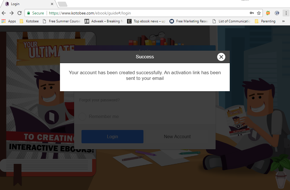Click the address bar URL field
The width and height of the screenshot is (290, 190).
[x=147, y=13]
